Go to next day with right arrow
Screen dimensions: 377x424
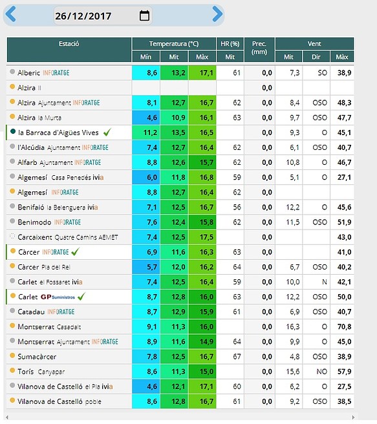coord(217,14)
